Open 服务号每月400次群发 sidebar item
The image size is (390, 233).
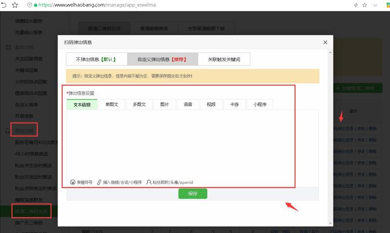click(x=36, y=143)
